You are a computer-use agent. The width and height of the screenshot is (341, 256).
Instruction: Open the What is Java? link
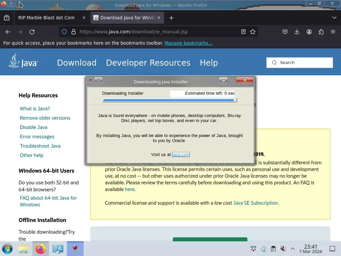(x=35, y=109)
